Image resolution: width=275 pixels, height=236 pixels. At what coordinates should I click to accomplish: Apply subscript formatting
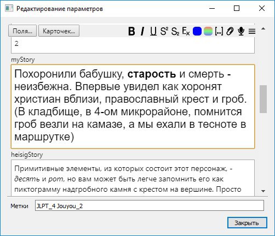175,31
